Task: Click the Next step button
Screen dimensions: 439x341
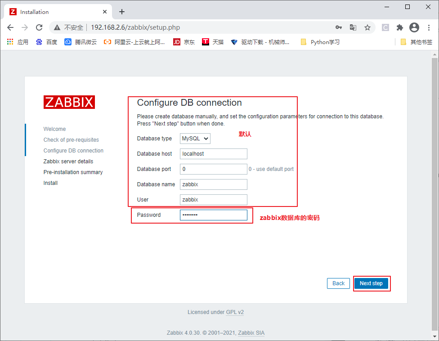Action: pyautogui.click(x=371, y=283)
